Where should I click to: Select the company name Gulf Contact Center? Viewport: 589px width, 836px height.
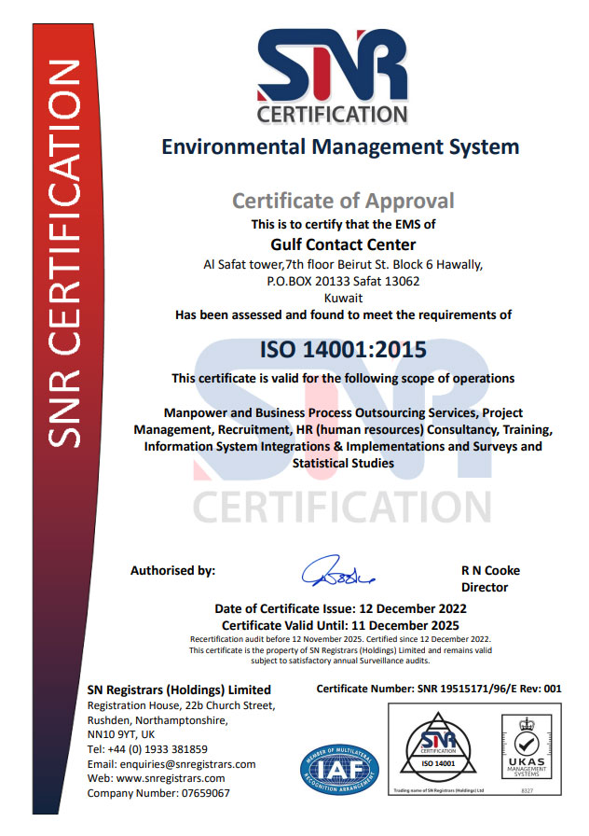click(x=343, y=244)
